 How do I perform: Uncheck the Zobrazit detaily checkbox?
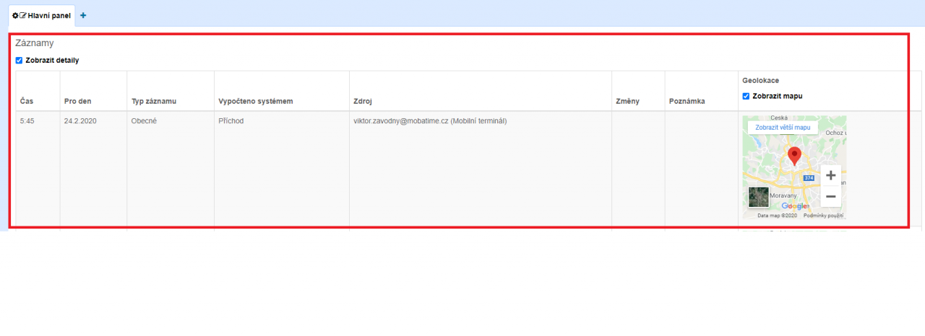coord(20,61)
